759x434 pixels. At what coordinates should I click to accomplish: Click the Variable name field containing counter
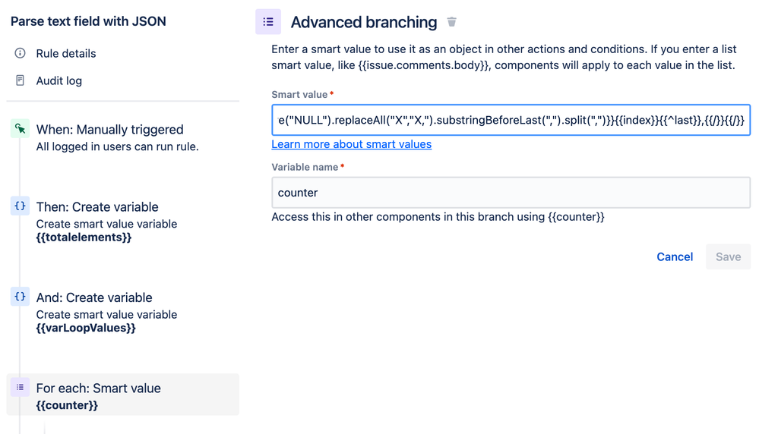pyautogui.click(x=511, y=193)
